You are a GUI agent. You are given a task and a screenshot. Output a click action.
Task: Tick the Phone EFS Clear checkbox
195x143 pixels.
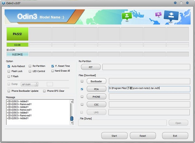(45, 91)
